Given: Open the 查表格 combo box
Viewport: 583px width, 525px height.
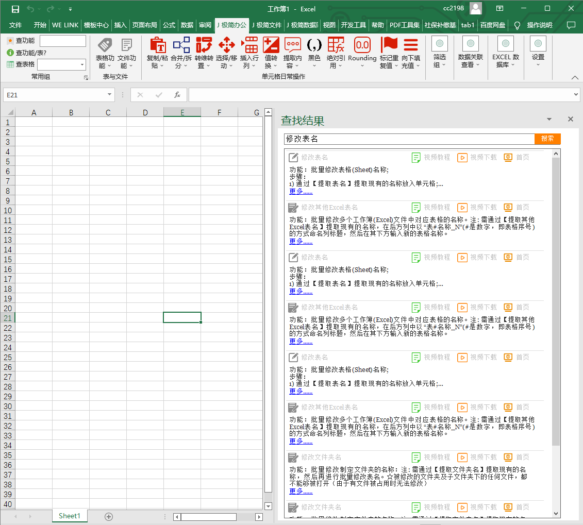Looking at the screenshot, I should pos(62,64).
